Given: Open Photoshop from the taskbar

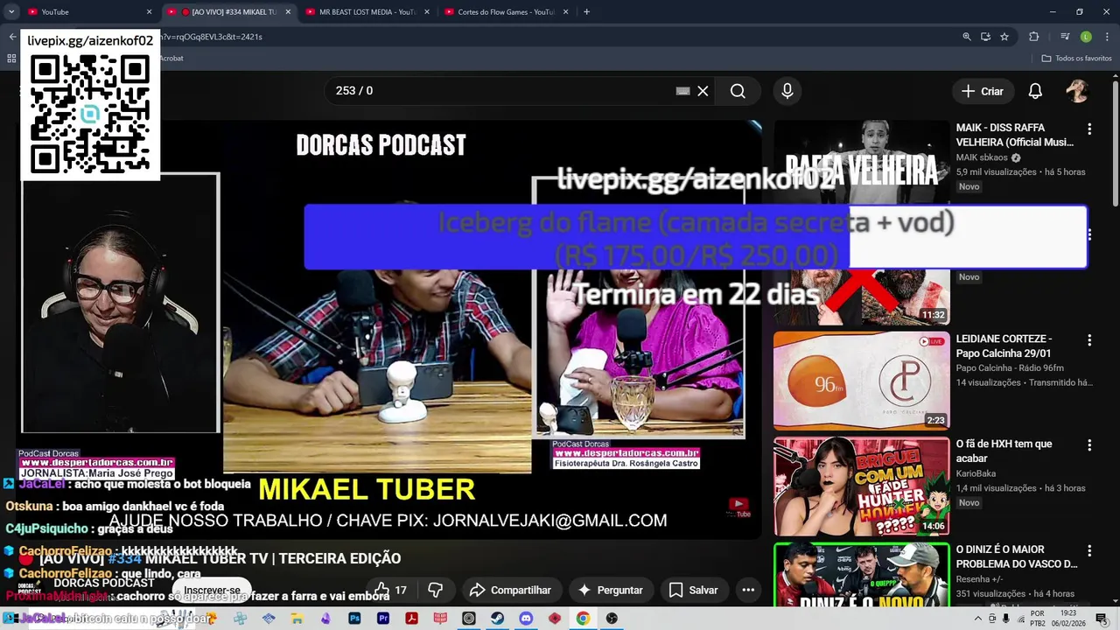Looking at the screenshot, I should coord(354,619).
